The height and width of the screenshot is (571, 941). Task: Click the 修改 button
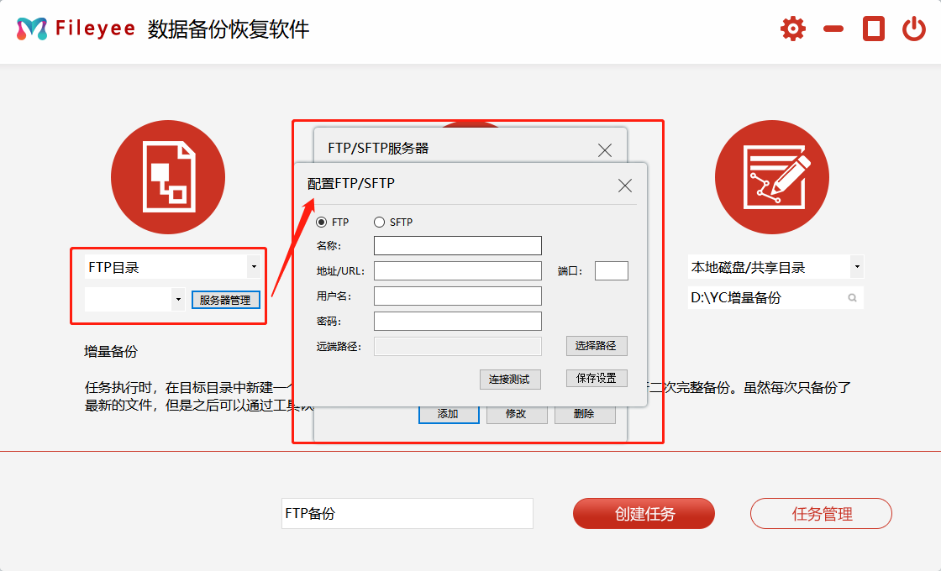pos(517,414)
